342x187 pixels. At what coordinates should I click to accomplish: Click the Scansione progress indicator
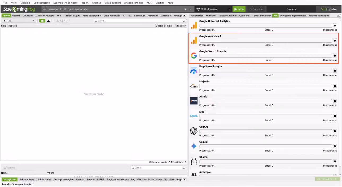coord(291,9)
